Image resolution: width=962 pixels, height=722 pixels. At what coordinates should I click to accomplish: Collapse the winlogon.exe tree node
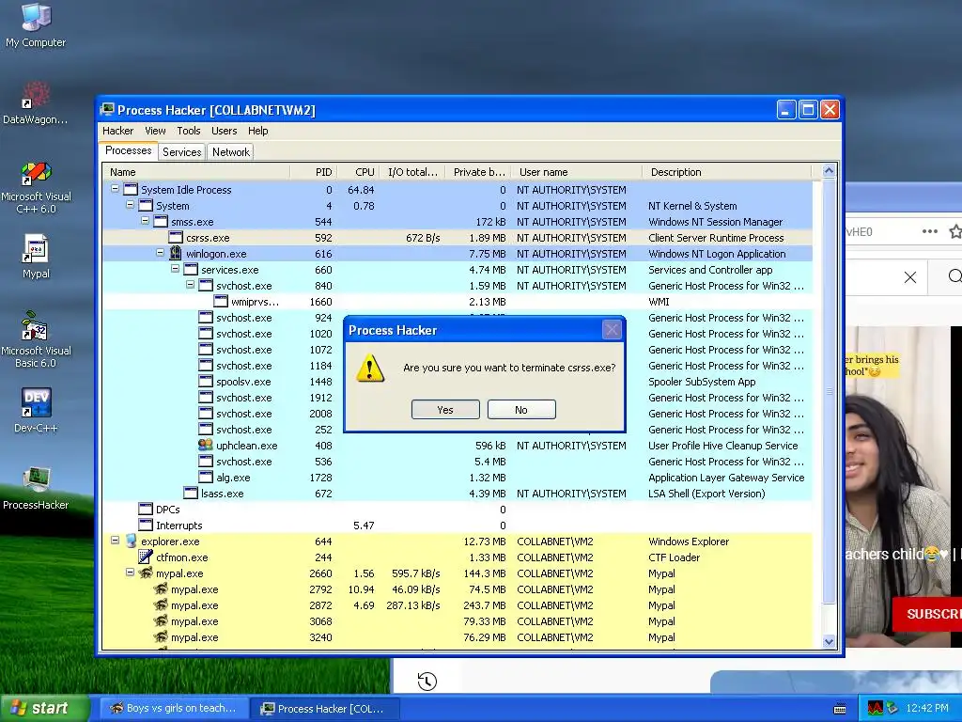(x=160, y=253)
